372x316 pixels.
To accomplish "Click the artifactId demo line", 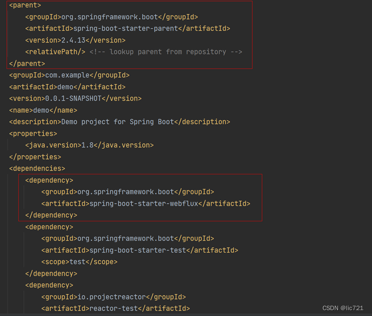I will point(67,87).
